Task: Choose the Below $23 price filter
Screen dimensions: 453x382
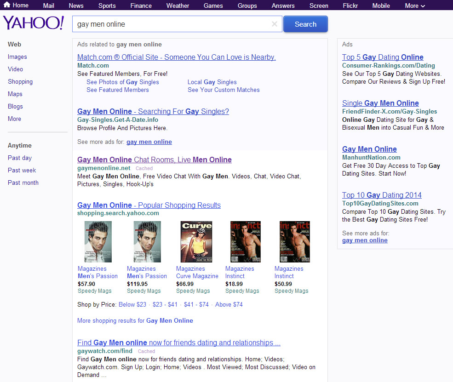Action: (132, 305)
